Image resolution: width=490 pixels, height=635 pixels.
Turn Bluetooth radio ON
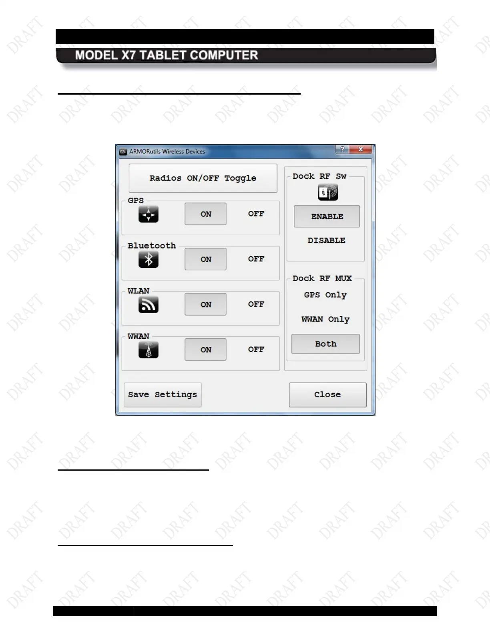tap(205, 259)
